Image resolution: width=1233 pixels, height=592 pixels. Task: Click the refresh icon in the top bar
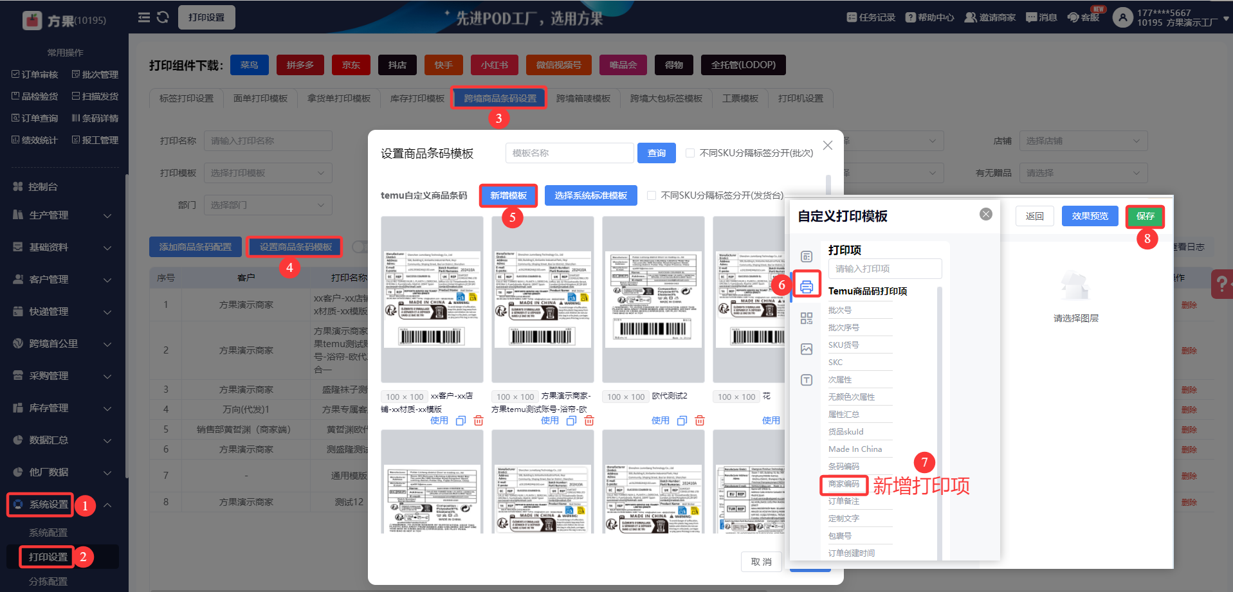163,17
